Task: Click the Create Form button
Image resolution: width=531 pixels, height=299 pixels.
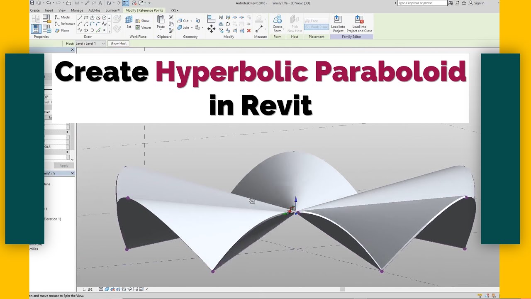Action: tap(278, 24)
